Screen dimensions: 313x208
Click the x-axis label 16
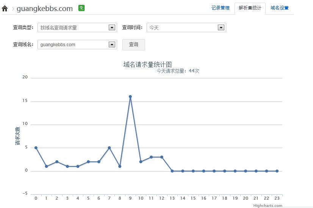point(203,198)
